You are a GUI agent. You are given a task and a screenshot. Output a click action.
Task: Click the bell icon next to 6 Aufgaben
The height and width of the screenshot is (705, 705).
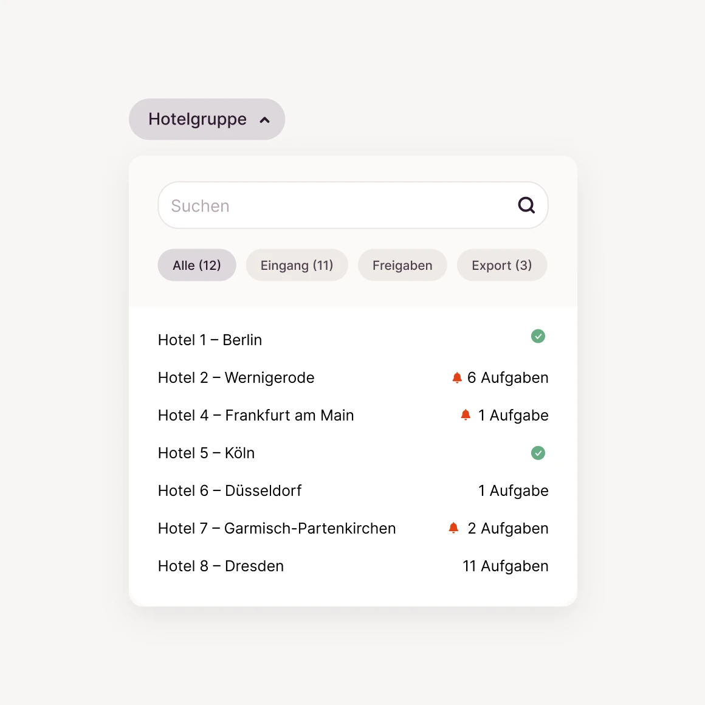point(457,378)
